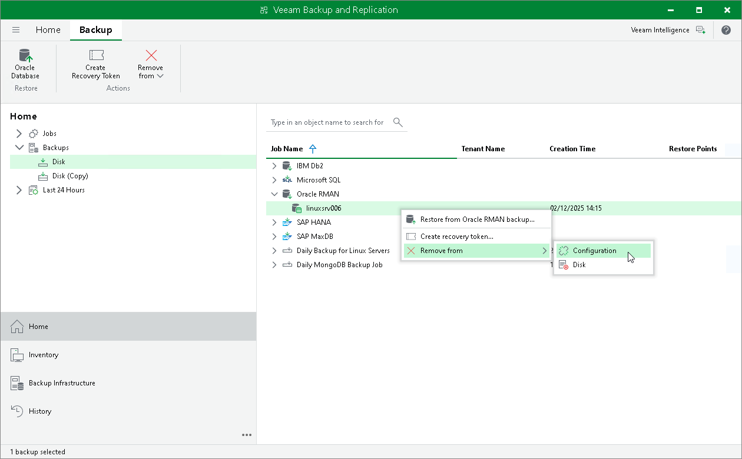Screen dimensions: 742x459
Task: Choose Create recovery token menu item
Action: pyautogui.click(x=476, y=237)
